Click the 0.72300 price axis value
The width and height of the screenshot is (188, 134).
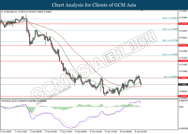coord(183,18)
